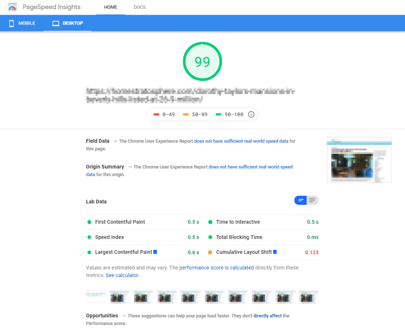The image size is (405, 329).
Task: Click the 99 performance score gauge
Action: [x=202, y=61]
